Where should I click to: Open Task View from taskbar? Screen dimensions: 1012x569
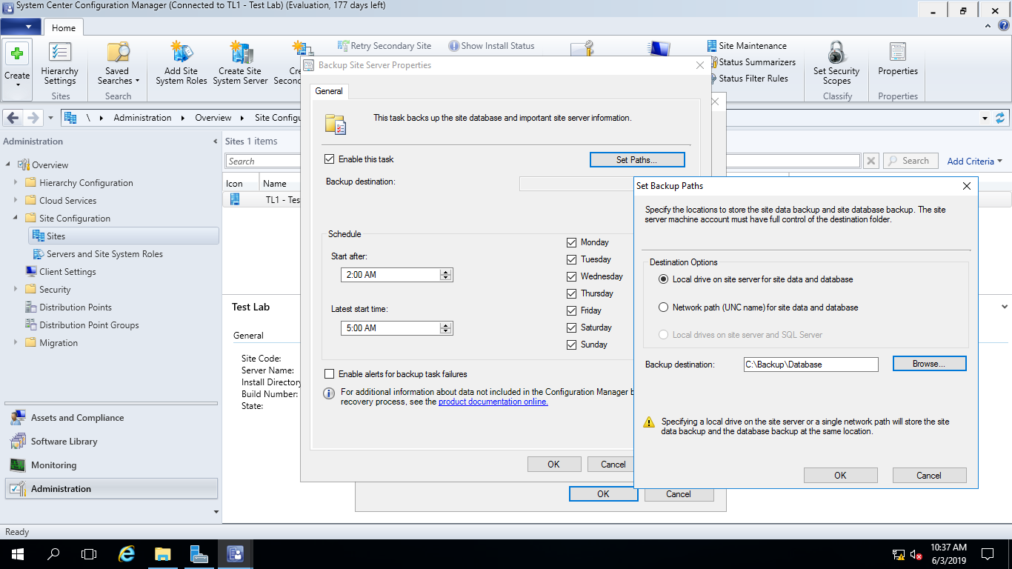(89, 553)
